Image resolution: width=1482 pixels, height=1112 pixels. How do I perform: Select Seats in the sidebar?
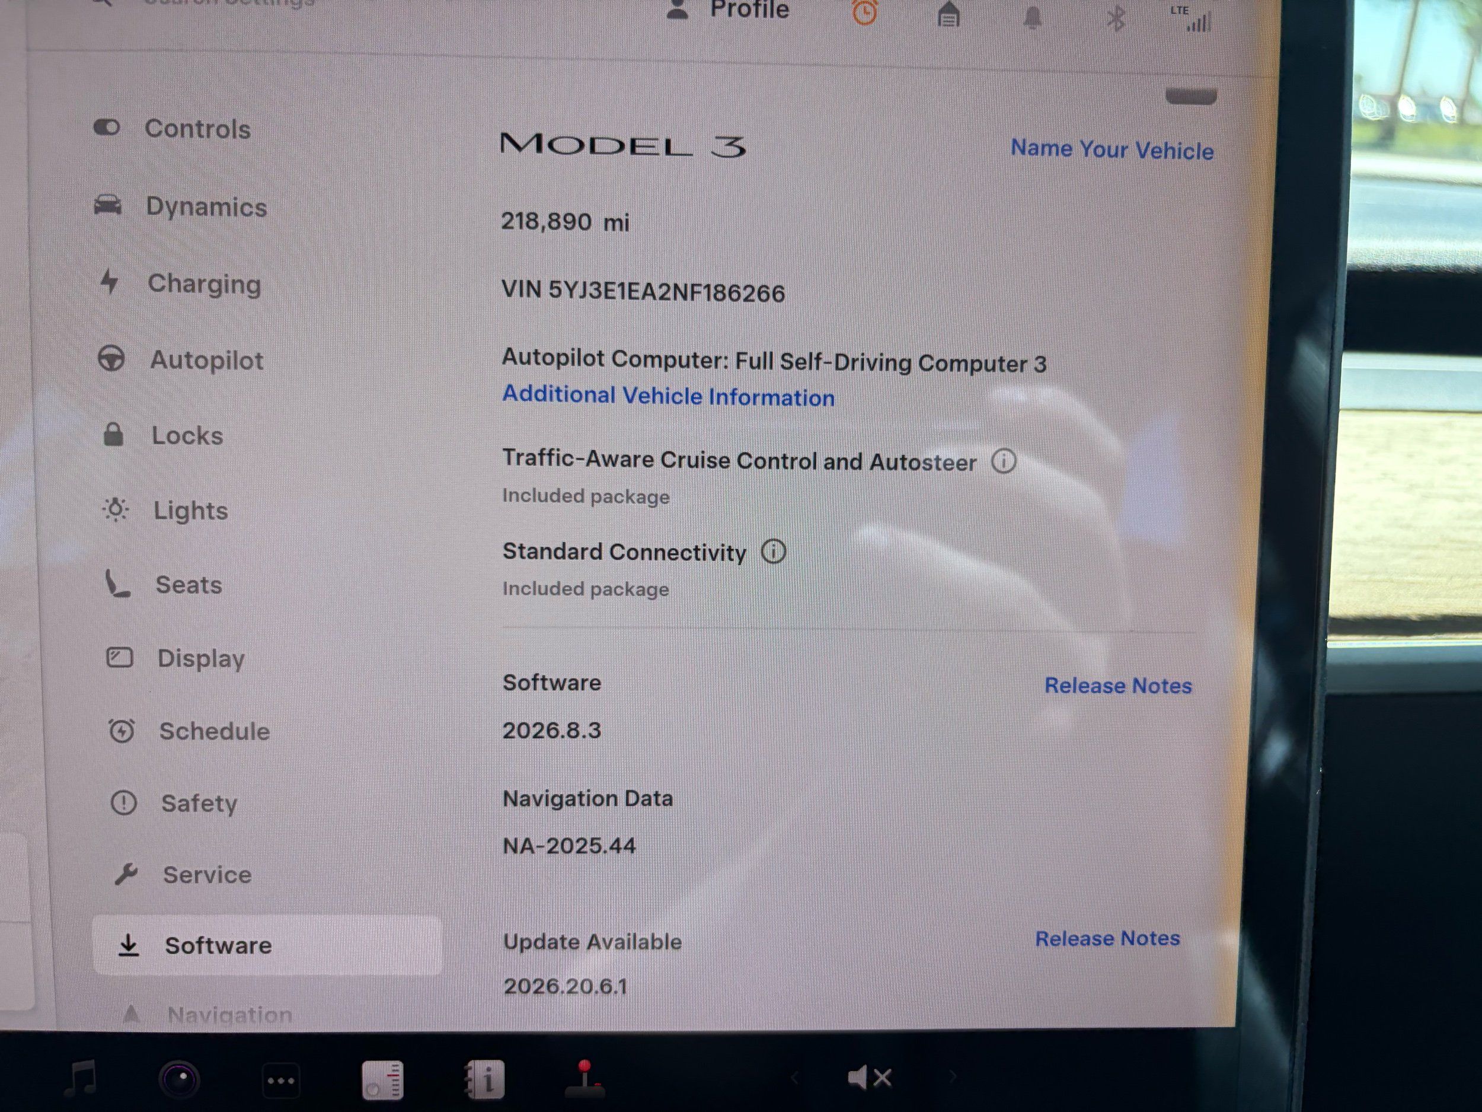[x=164, y=585]
